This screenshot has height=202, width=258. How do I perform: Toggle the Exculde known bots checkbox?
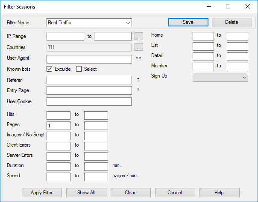tap(49, 69)
